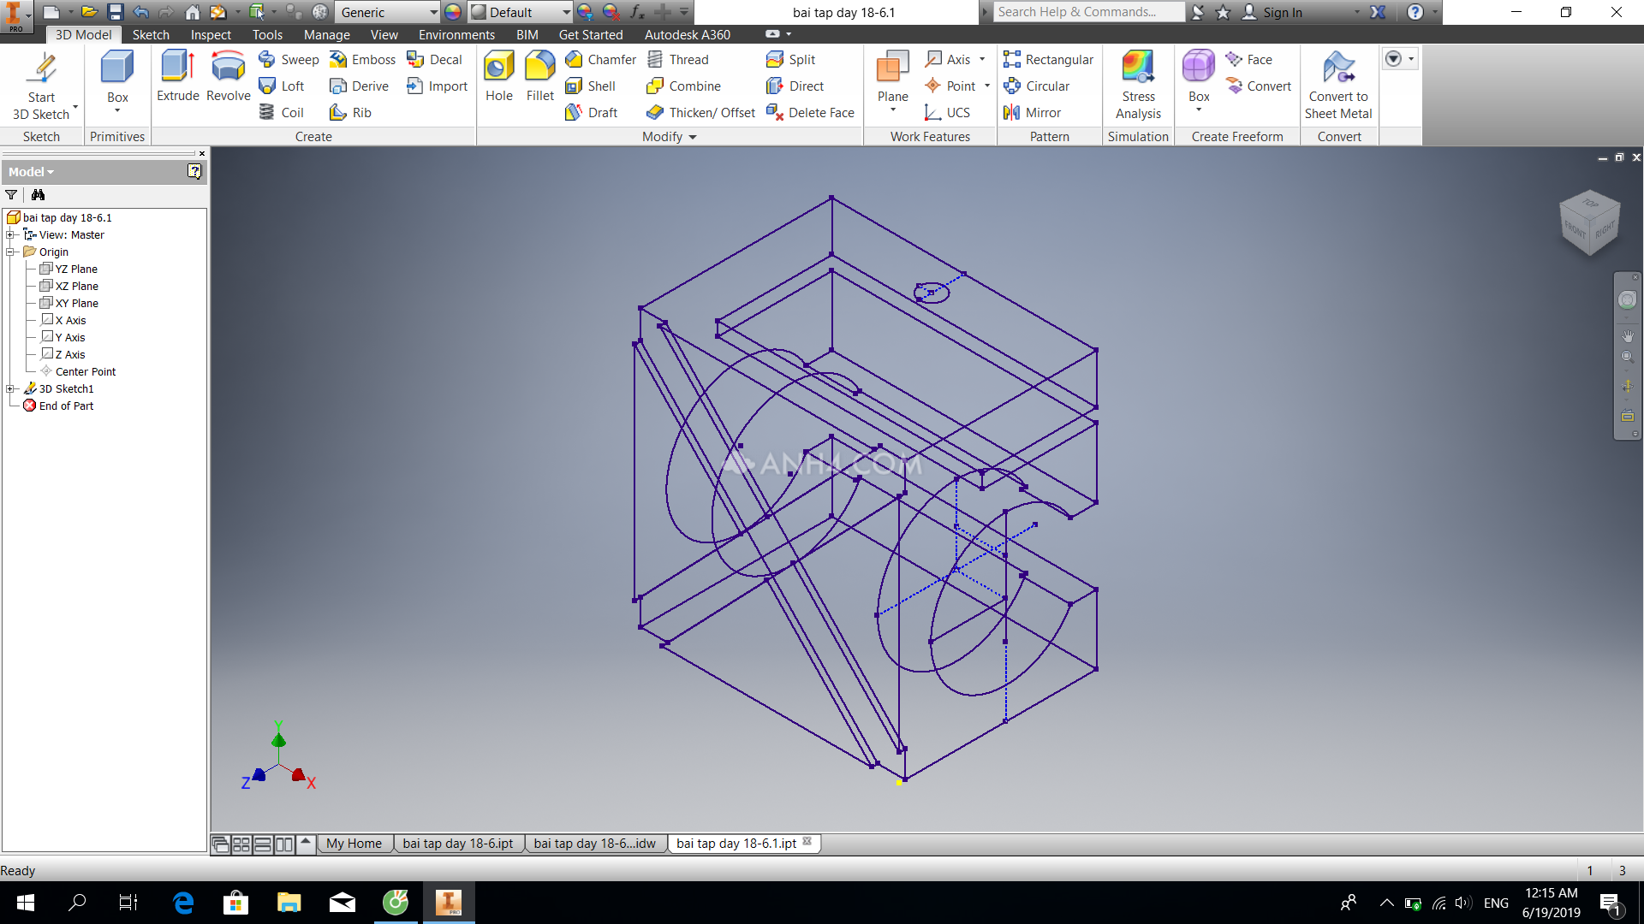Select the Emboss tool
This screenshot has height=924, width=1644.
363,59
